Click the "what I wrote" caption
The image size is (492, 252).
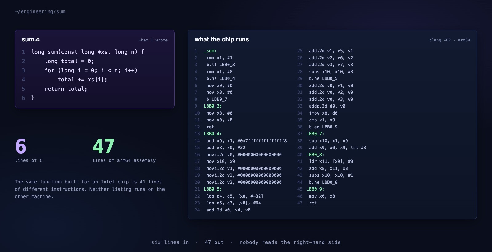153,40
